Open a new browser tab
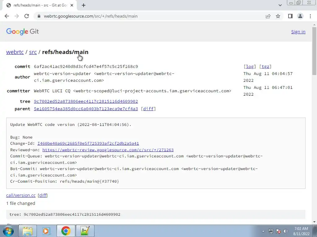This screenshot has height=237, width=317. (84, 5)
